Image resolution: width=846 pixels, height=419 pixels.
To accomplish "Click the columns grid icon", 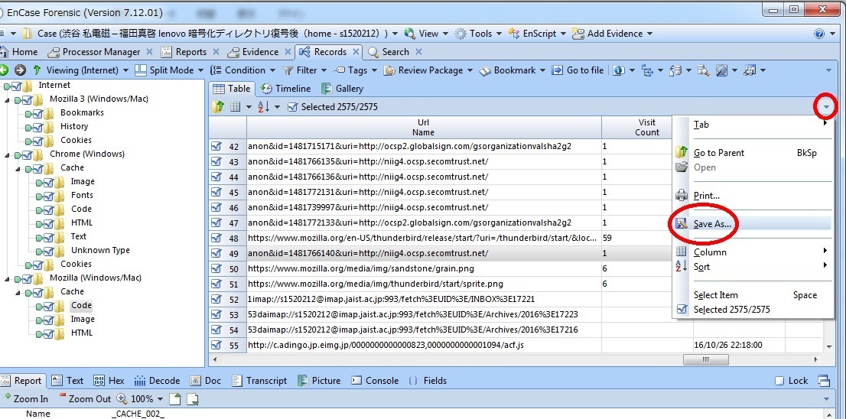I will (x=236, y=107).
